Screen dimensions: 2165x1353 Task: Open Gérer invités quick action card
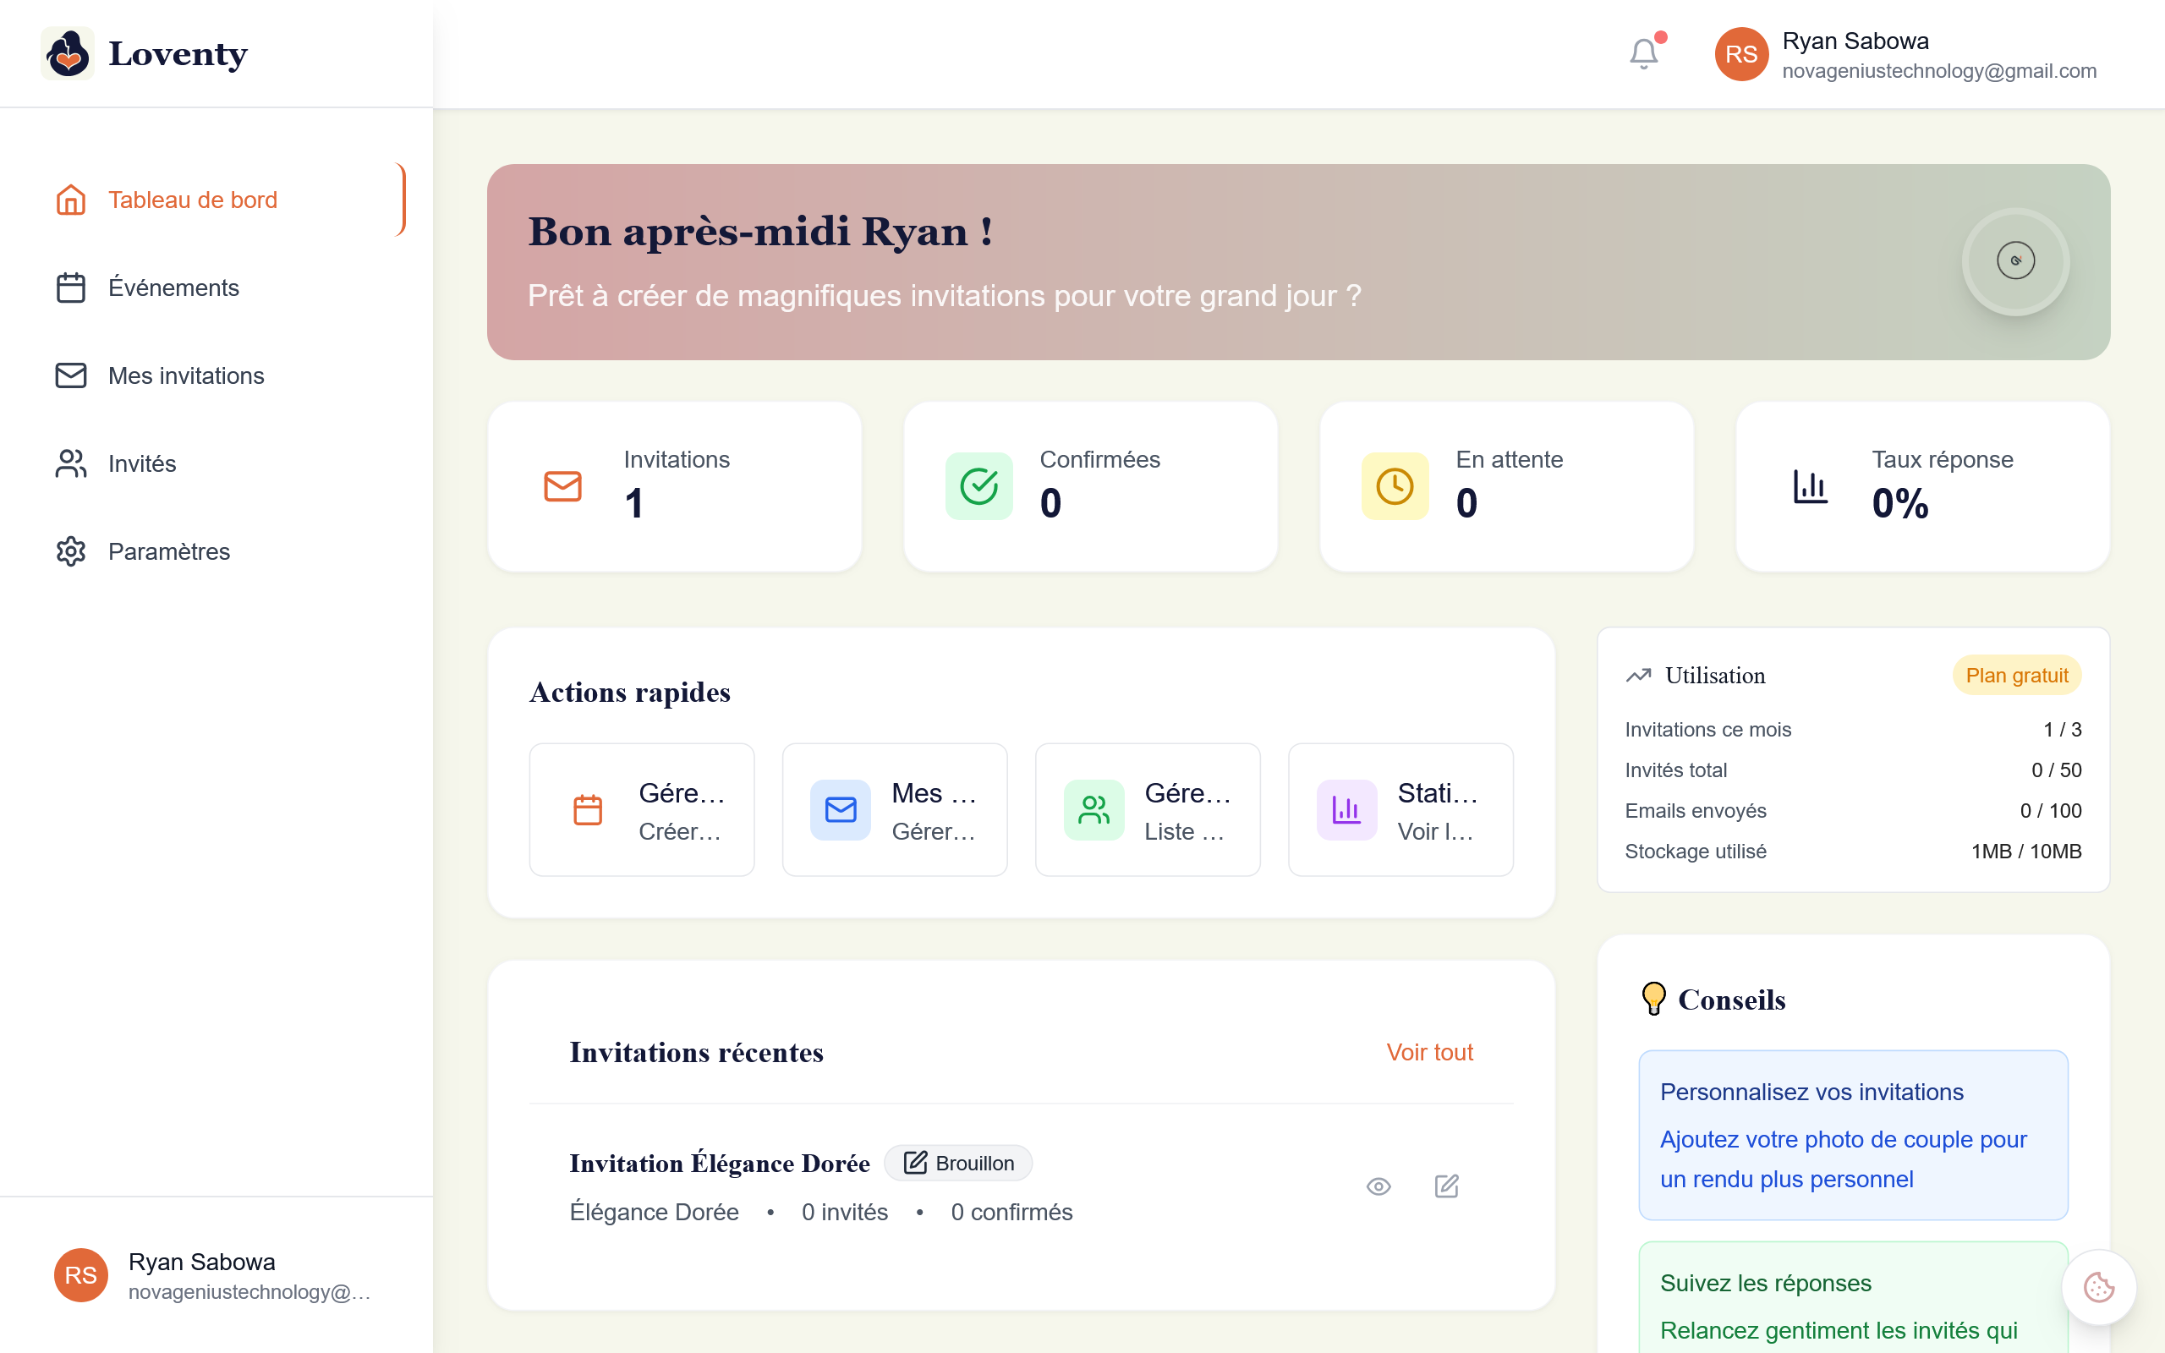tap(1147, 810)
